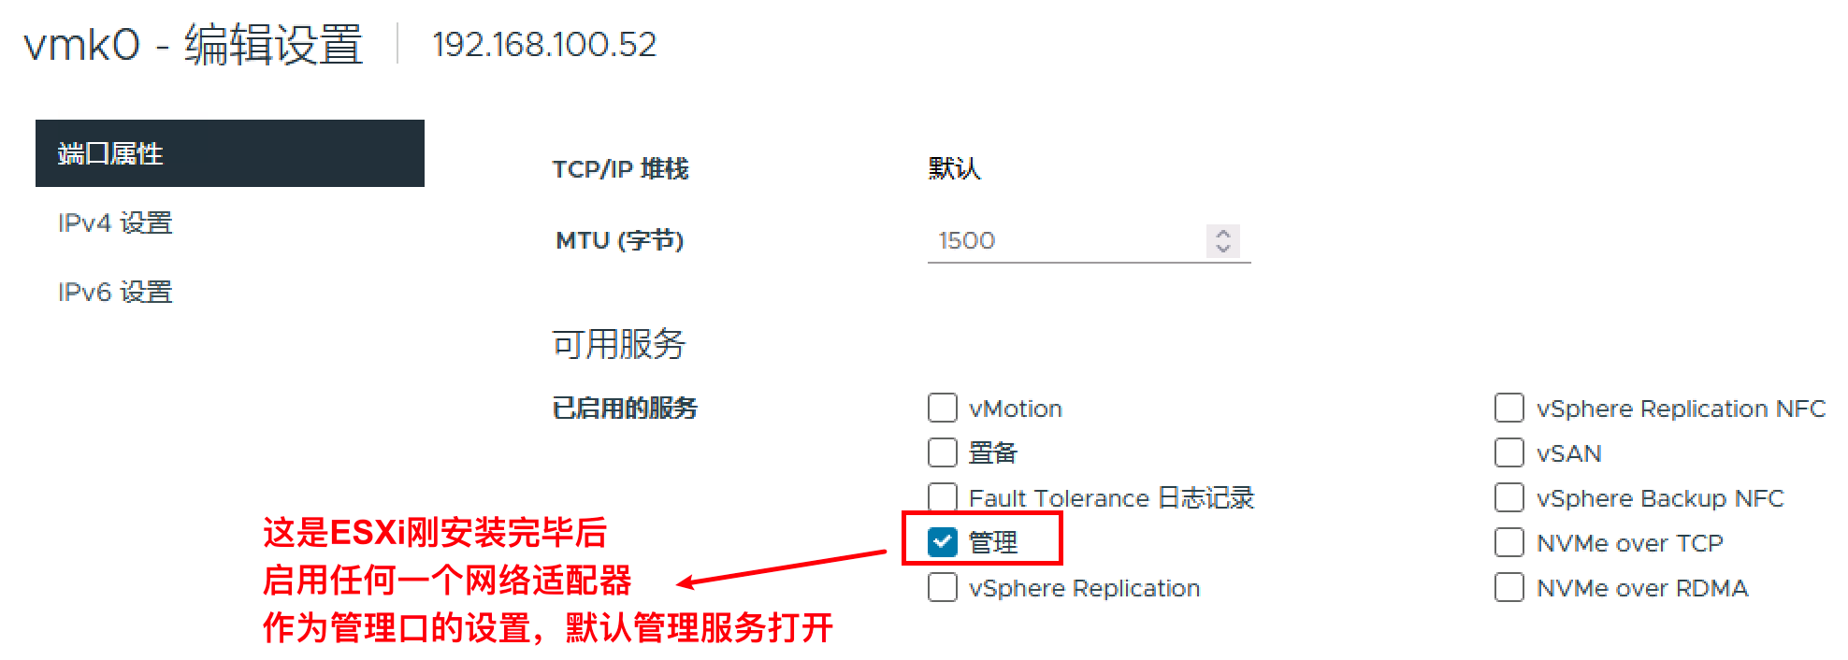The image size is (1848, 660).
Task: Click the vMotion label text
Action: 1016,409
